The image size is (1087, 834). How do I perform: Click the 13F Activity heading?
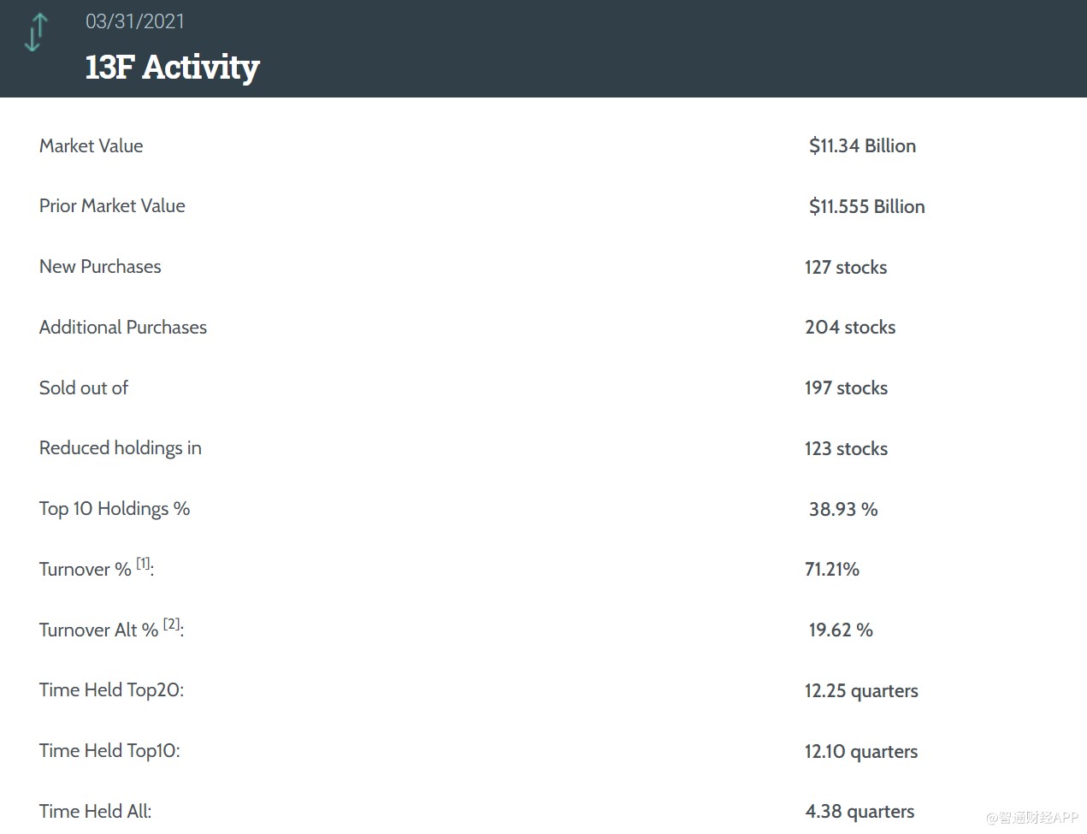click(172, 67)
